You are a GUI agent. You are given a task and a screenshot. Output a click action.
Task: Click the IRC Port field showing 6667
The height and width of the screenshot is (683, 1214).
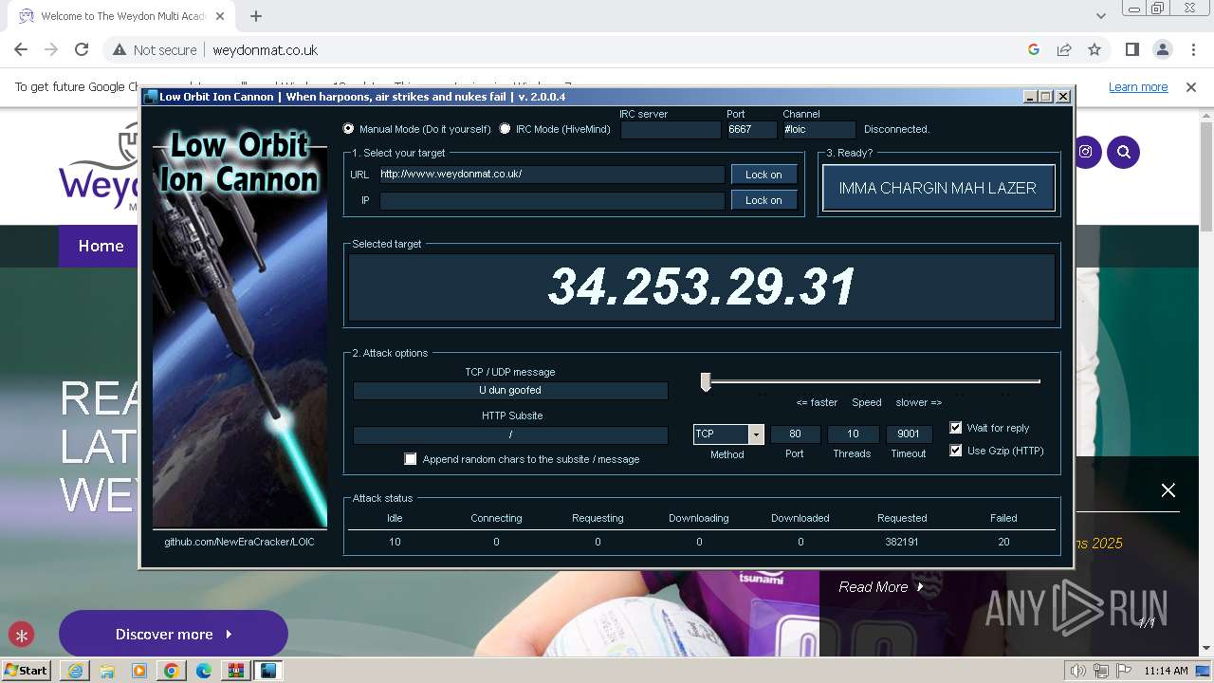[751, 130]
